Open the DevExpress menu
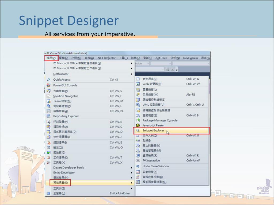The width and height of the screenshot is (274, 205). pos(190,58)
